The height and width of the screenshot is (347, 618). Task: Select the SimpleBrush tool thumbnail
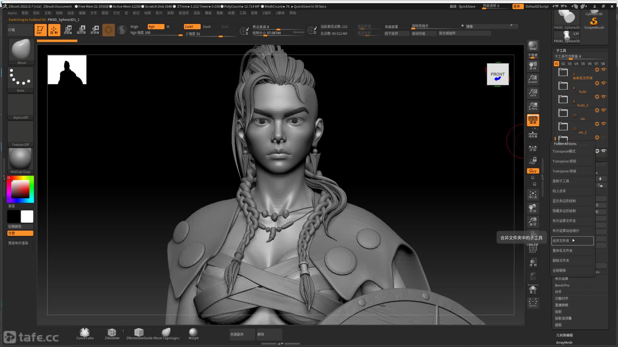pos(594,22)
